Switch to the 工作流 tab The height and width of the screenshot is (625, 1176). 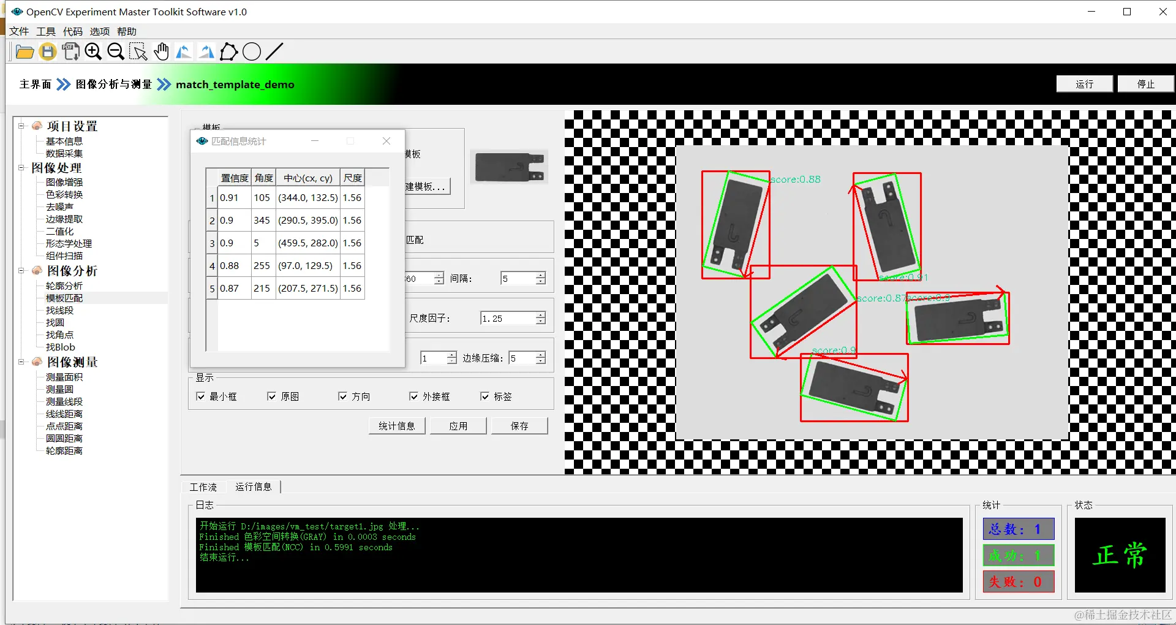(x=203, y=487)
